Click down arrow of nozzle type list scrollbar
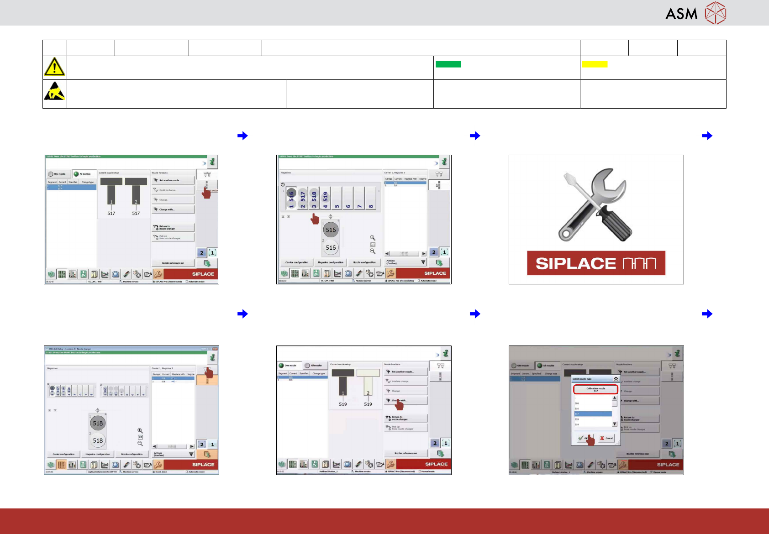The image size is (769, 534). (x=615, y=424)
